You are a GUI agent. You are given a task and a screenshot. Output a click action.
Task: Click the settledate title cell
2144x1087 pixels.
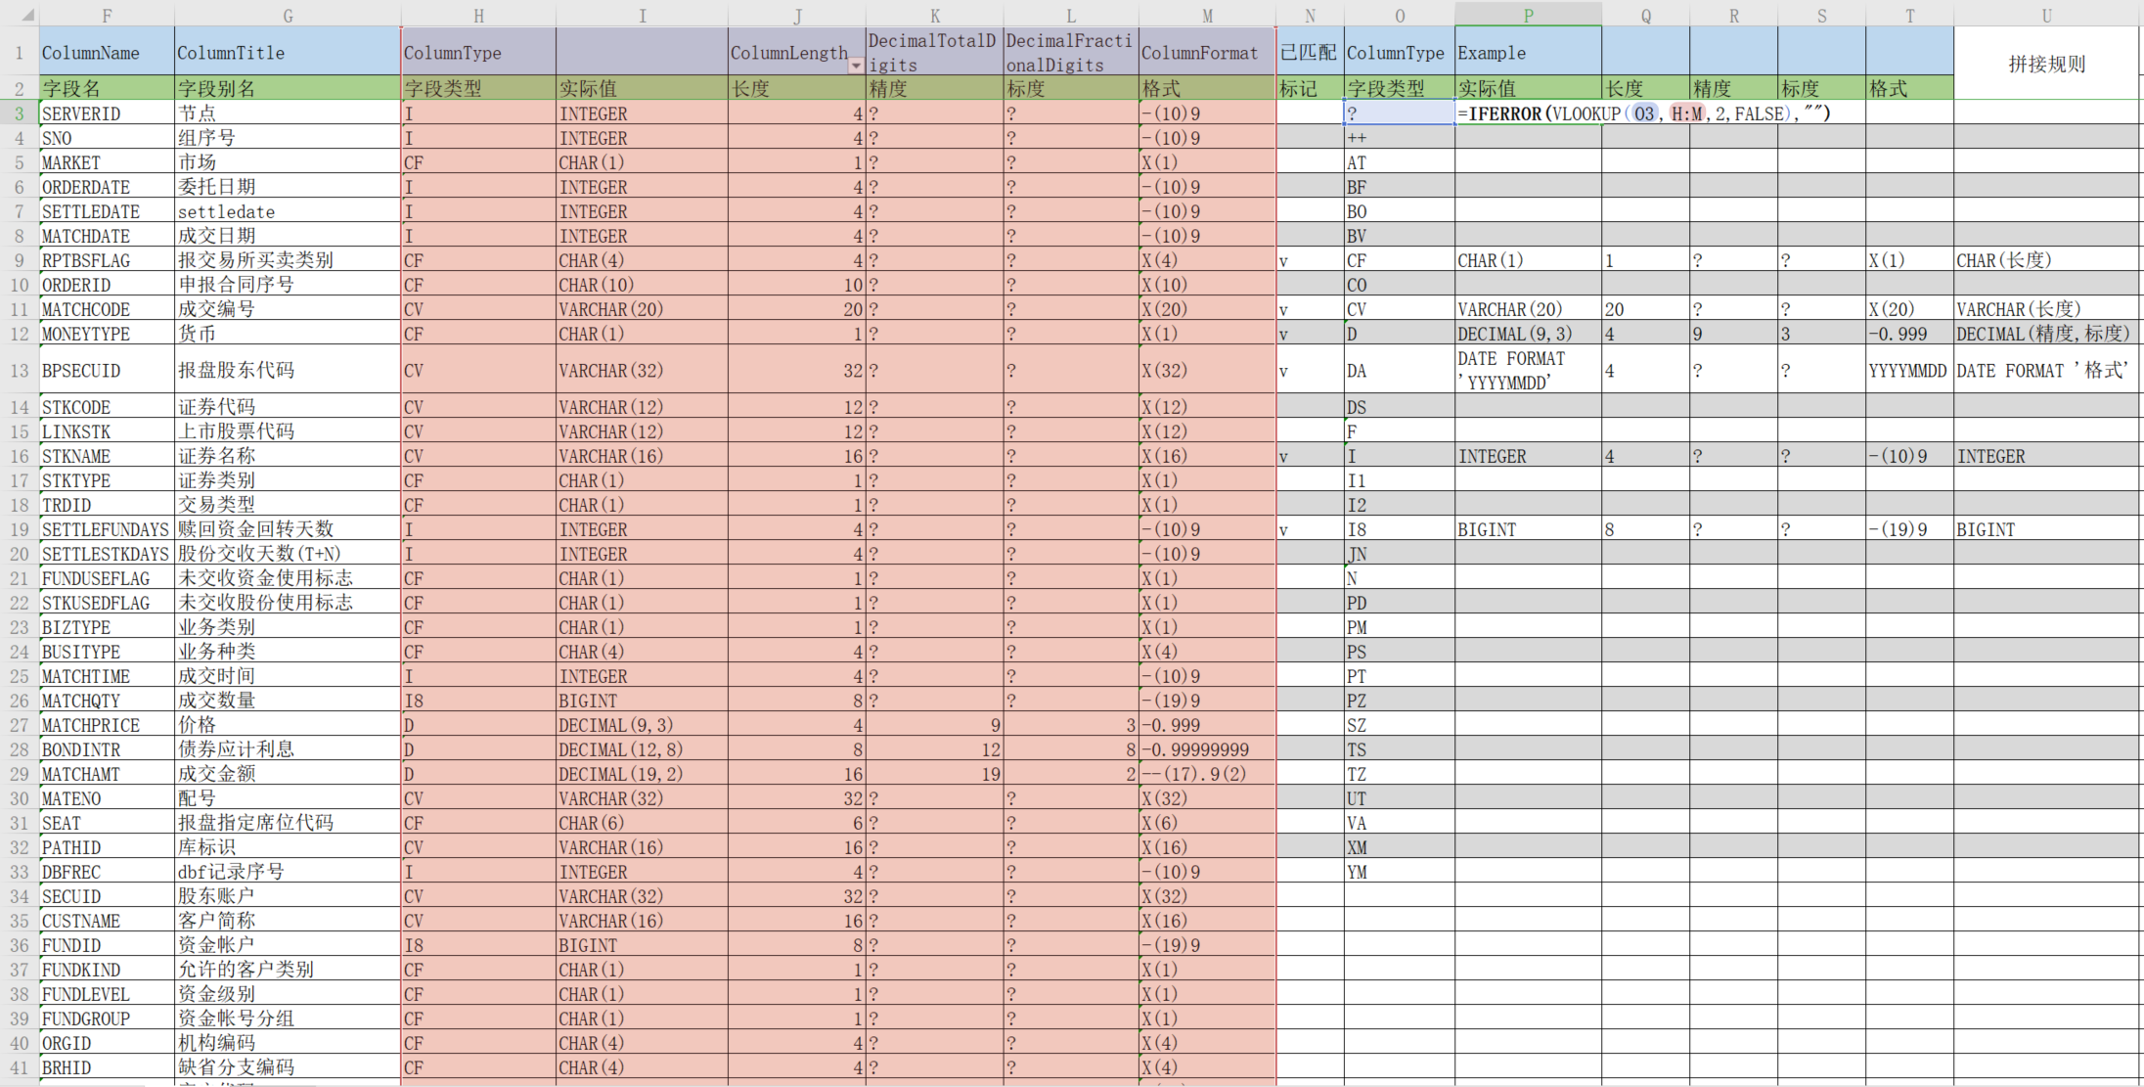tap(288, 211)
